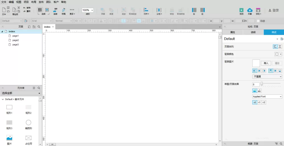Click the filter icon in outline panel
Screen dimensions: 284x146
tap(276, 144)
